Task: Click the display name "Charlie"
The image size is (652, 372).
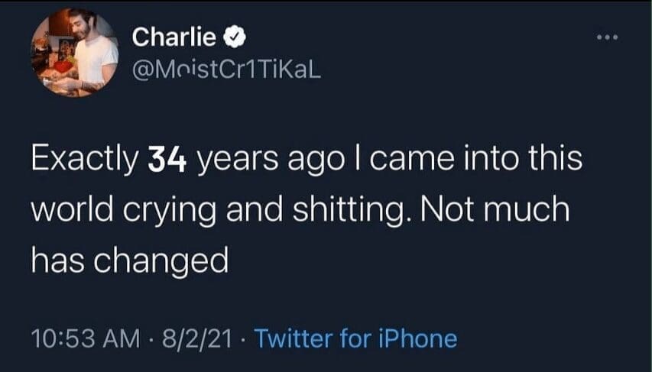Action: click(x=174, y=37)
